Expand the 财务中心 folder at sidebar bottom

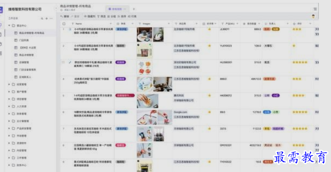(x=9, y=165)
